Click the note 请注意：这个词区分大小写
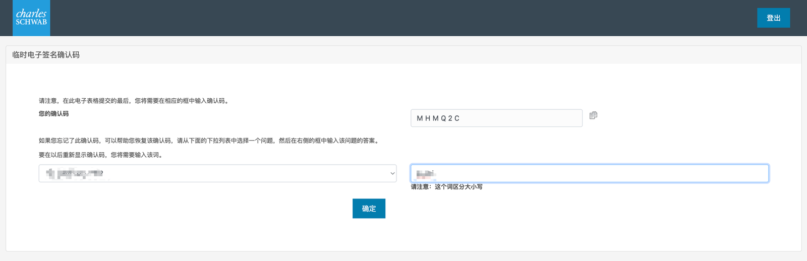Image resolution: width=807 pixels, height=261 pixels. click(446, 186)
